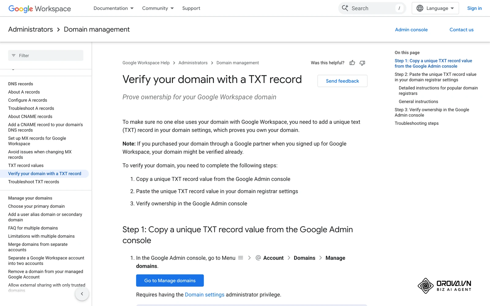Click the thumbs up helpful icon
The height and width of the screenshot is (306, 490).
coord(352,63)
